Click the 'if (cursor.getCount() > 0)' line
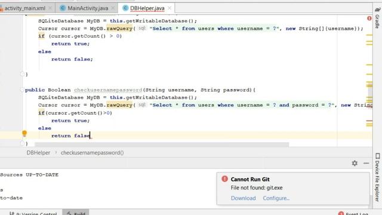The image size is (382, 215). tap(80, 36)
